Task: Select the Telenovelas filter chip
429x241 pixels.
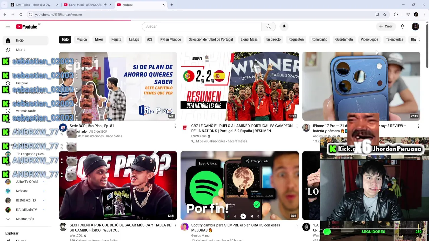Action: tap(394, 39)
